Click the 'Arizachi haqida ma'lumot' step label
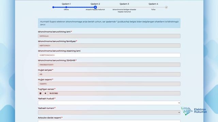The image size is (218, 122). 95,9
